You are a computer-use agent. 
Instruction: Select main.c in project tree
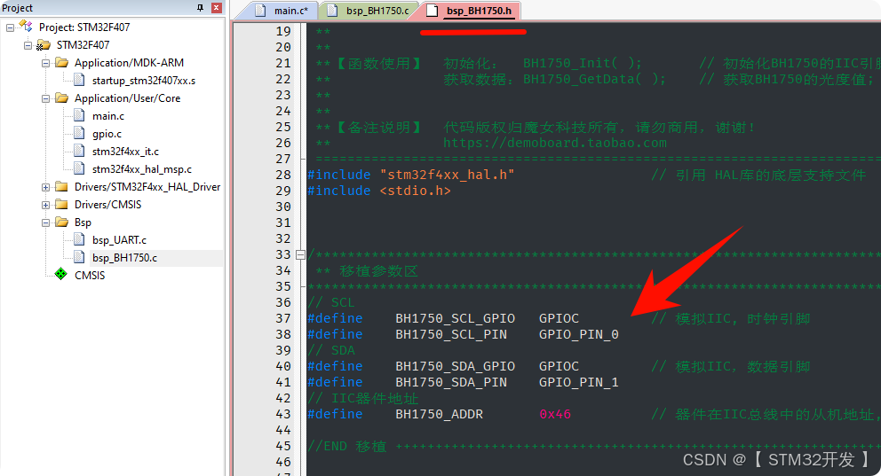108,116
